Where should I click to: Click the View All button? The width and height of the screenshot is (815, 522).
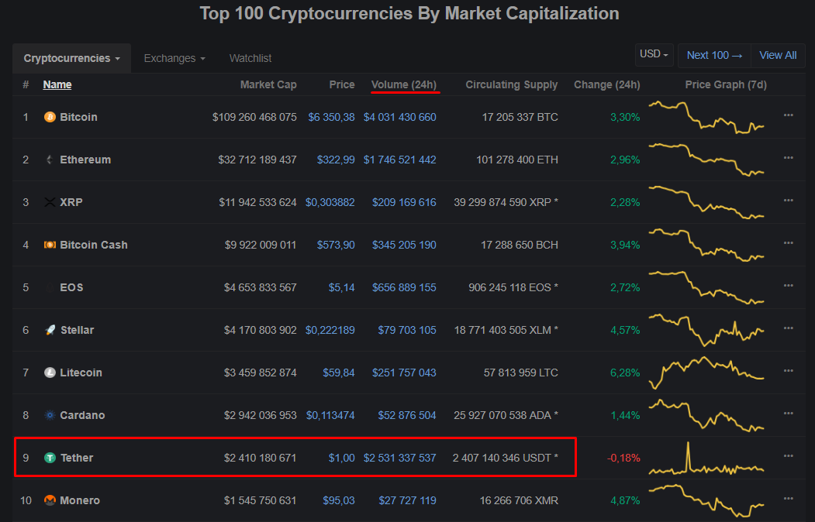click(x=778, y=55)
